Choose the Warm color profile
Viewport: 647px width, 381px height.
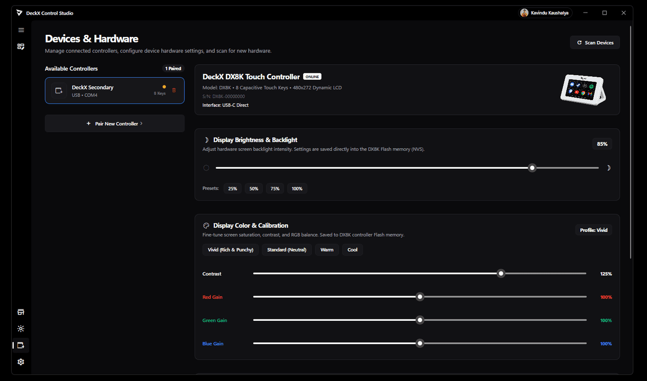[327, 250]
